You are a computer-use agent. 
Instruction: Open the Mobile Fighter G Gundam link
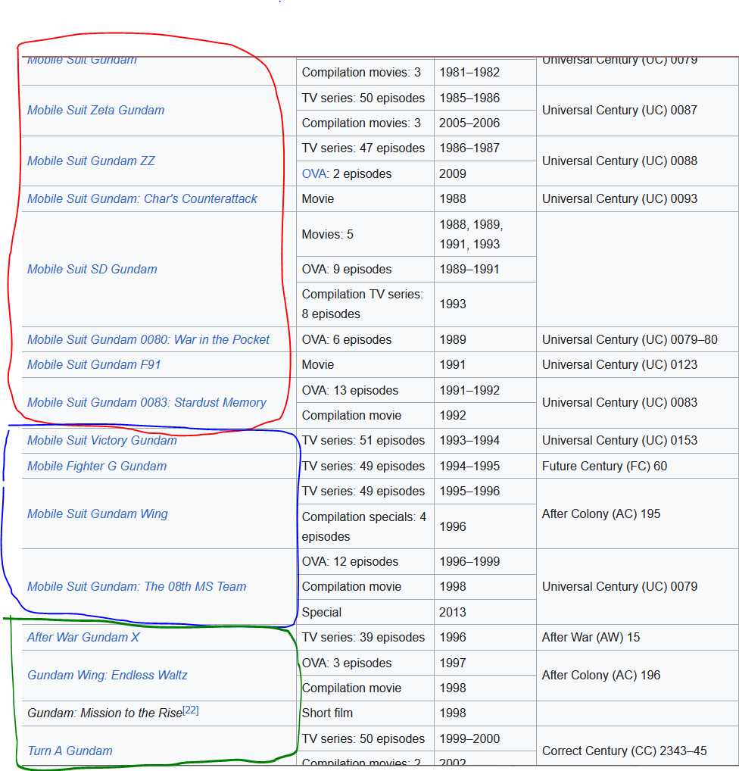tap(97, 466)
